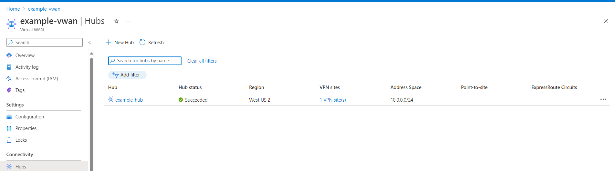Open Activity log in sidebar
This screenshot has width=615, height=171.
coord(27,67)
